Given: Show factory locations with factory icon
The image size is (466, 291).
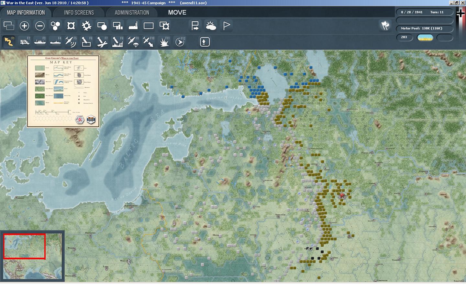Looking at the screenshot, I should click(x=133, y=26).
